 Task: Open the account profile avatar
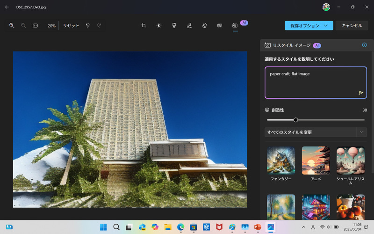point(326,7)
